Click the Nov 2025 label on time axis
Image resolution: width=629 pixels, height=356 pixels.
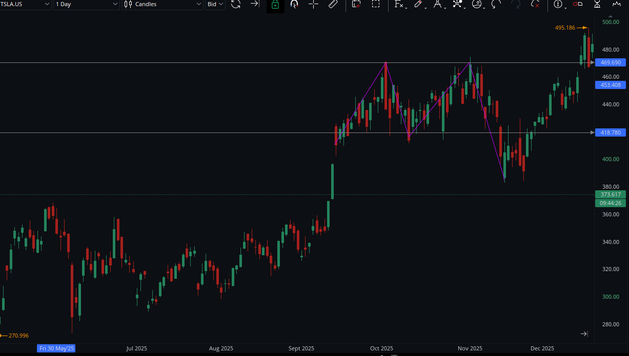[470, 348]
